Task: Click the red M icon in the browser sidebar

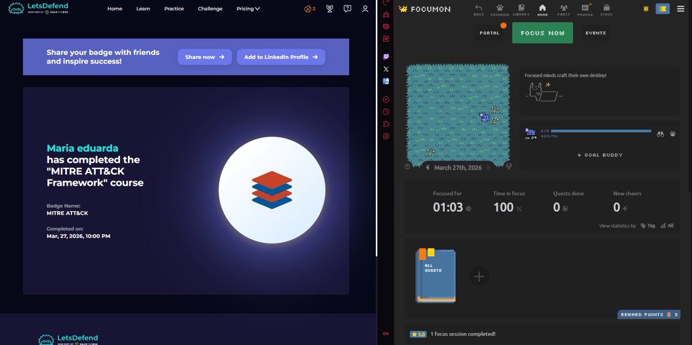Action: coord(386,38)
